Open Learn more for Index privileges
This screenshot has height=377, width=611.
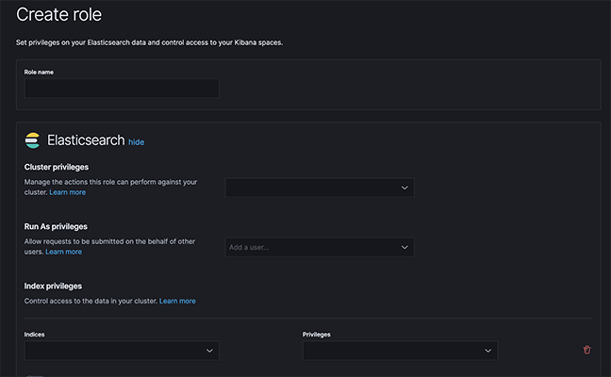pyautogui.click(x=177, y=301)
